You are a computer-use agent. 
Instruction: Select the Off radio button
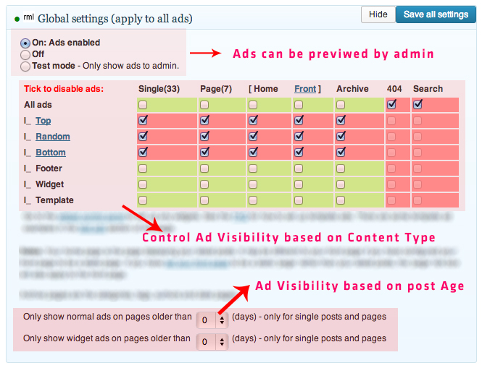tap(25, 55)
